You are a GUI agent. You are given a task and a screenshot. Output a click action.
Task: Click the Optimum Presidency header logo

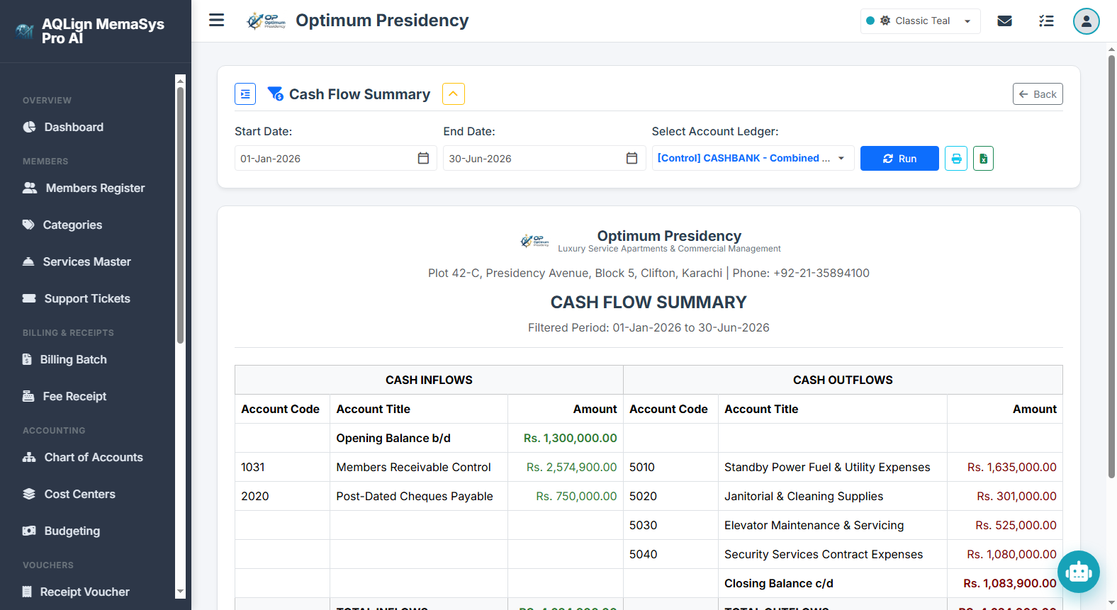click(266, 21)
